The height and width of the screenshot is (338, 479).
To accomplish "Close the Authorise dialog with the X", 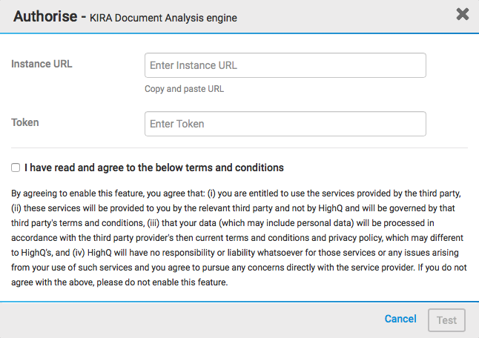I will pyautogui.click(x=463, y=14).
